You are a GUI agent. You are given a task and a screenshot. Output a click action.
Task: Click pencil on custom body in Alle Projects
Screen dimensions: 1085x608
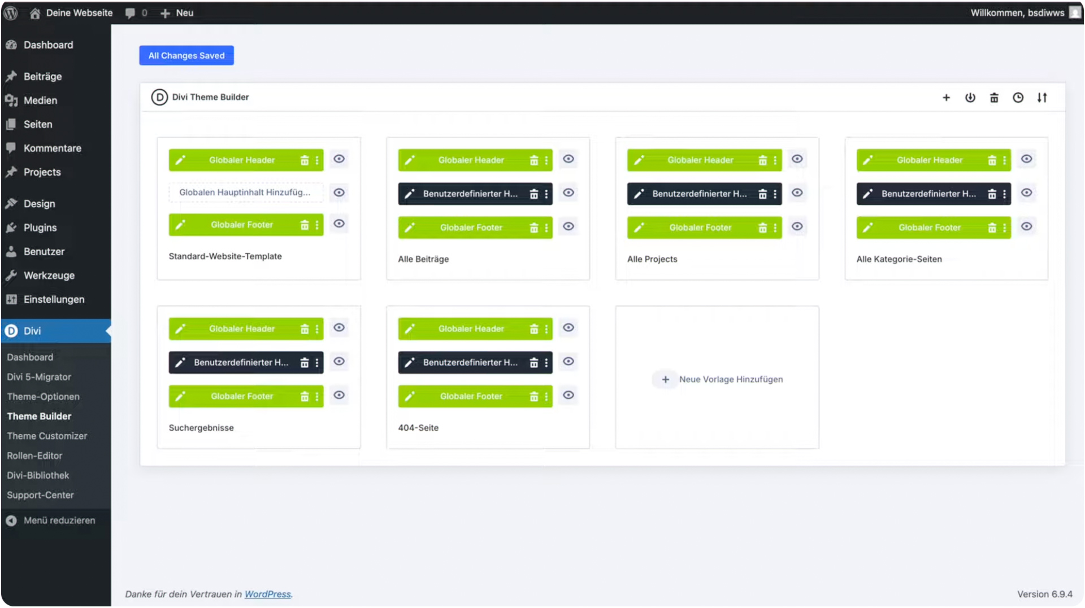point(639,194)
